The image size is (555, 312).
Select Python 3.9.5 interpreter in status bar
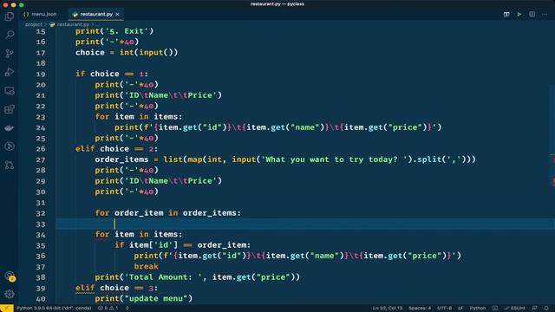pyautogui.click(x=54, y=309)
